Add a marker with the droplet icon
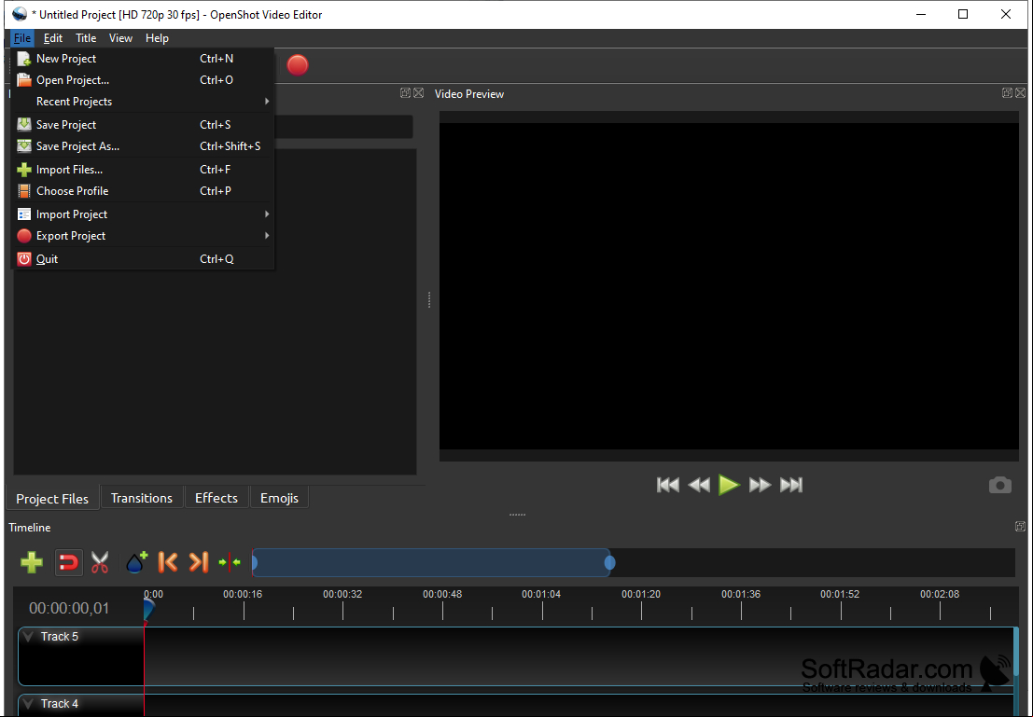This screenshot has width=1033, height=717. coord(137,563)
